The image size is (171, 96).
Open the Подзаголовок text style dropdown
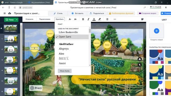[45, 19]
